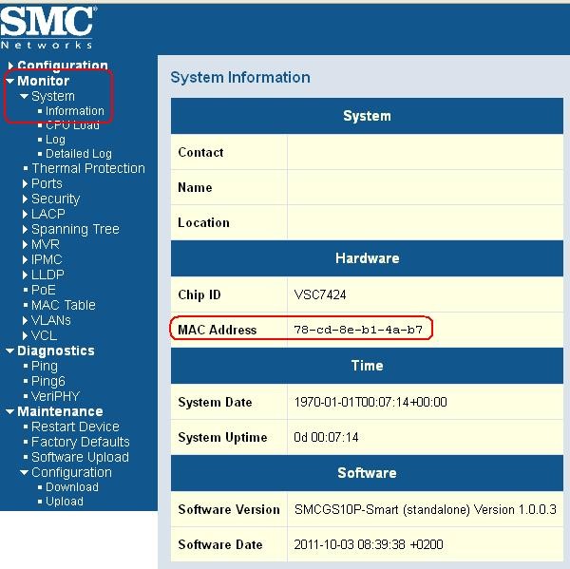
Task: Click the Contact row label
Action: click(x=200, y=152)
